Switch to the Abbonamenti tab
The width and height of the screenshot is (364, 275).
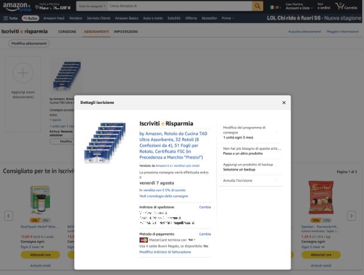(96, 32)
